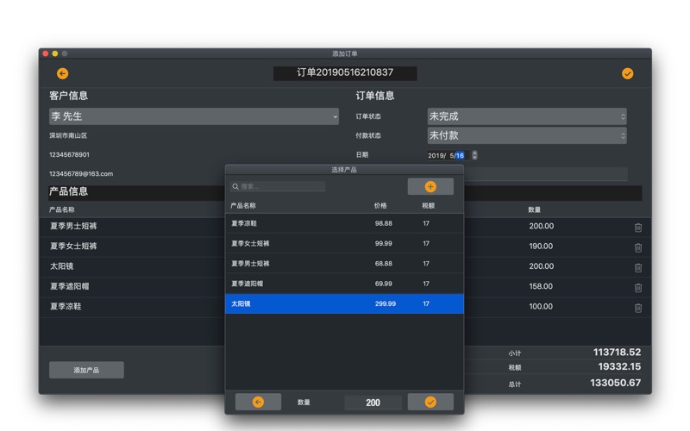The image size is (690, 431).
Task: Open the 订单状态 dropdown showing 未完成
Action: pyautogui.click(x=526, y=116)
